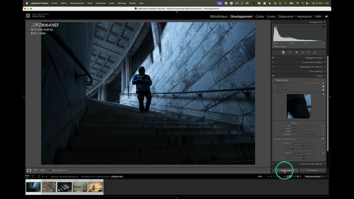Open macOS Wi-Fi menu bar icon
The height and width of the screenshot is (199, 354).
[297, 3]
